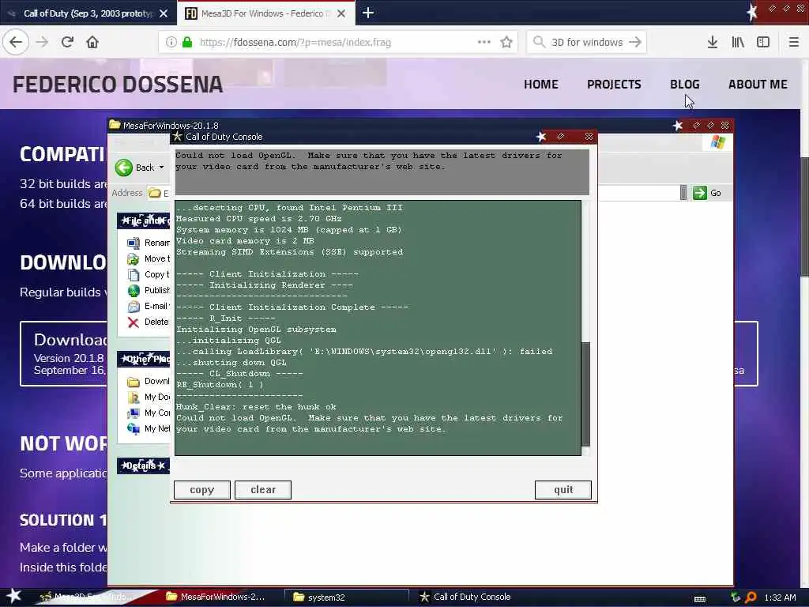Viewport: 809px width, 607px height.
Task: Click E-mail task in Explorer sidebar
Action: (148, 306)
